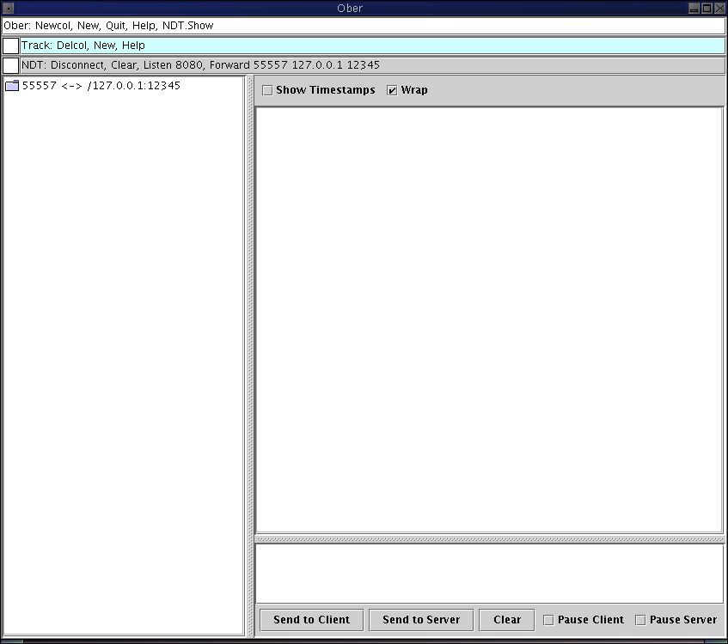Maximize the Ober window

[x=707, y=8]
